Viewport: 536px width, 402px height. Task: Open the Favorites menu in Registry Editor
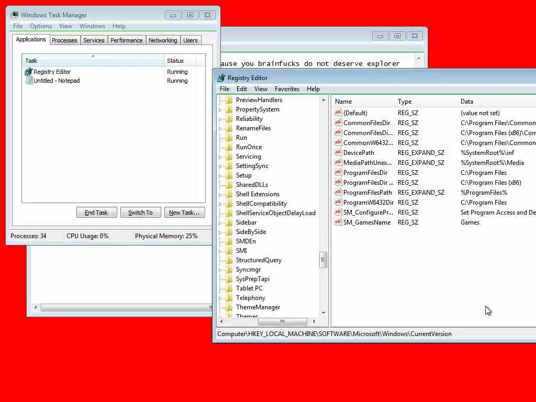click(x=287, y=89)
